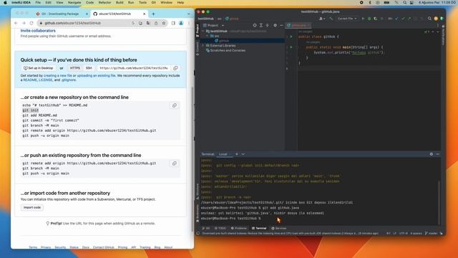Reload the GitHub page in the browser
The height and width of the screenshot is (258, 458).
point(31,23)
